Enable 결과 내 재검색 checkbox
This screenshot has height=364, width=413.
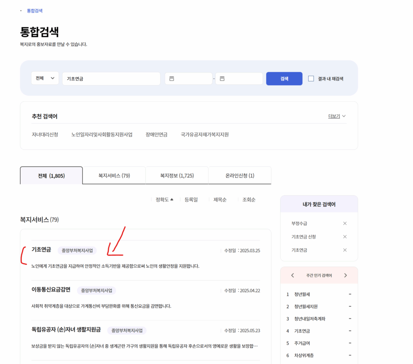(311, 79)
